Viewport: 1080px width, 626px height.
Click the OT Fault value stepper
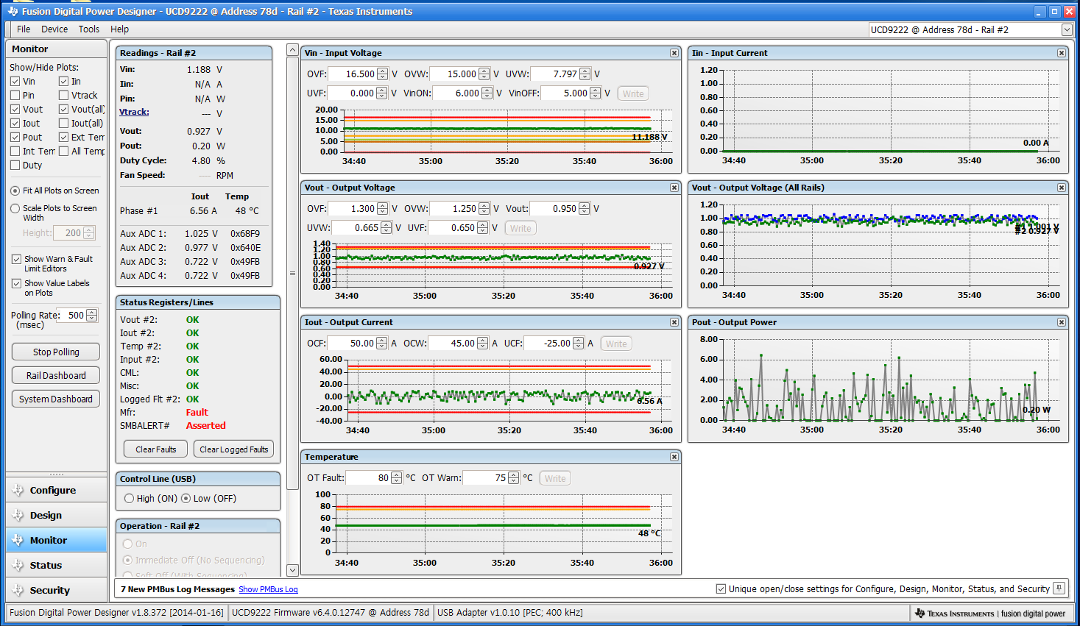pyautogui.click(x=397, y=478)
